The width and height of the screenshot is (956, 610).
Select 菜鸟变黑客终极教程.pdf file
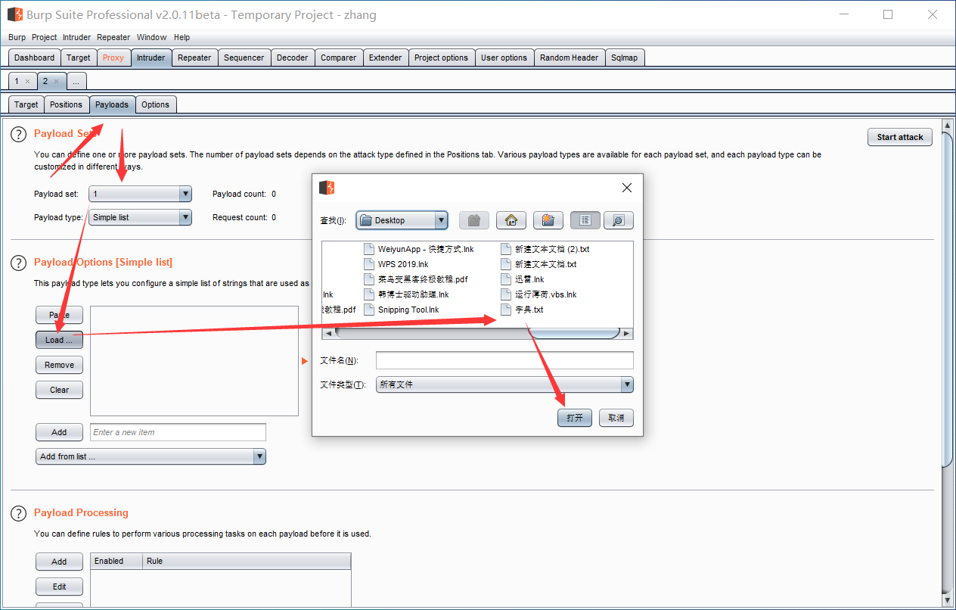tap(416, 279)
